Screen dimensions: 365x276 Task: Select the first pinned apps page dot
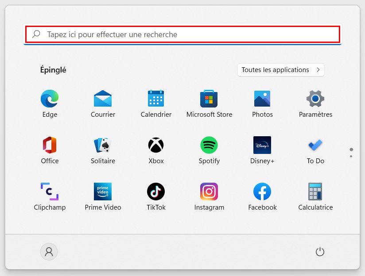coord(351,149)
